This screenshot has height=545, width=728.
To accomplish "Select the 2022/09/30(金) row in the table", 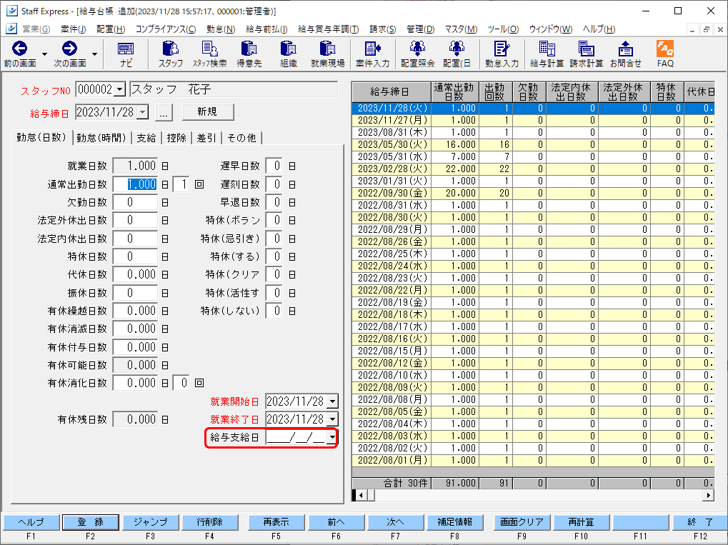I will (533, 193).
